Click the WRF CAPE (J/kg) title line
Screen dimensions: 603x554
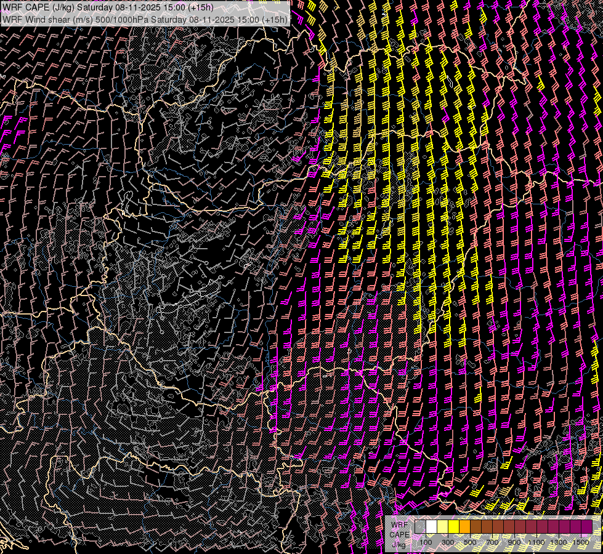tap(108, 7)
